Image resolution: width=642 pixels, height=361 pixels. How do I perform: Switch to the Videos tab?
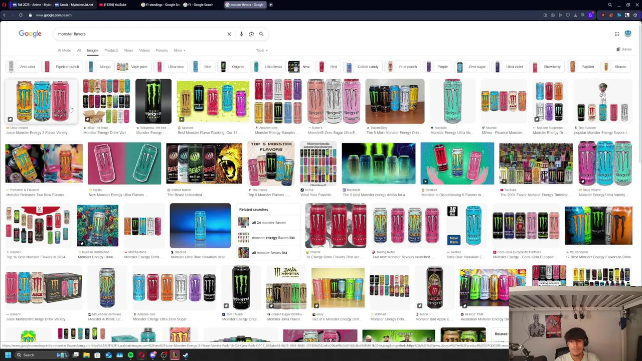(x=144, y=50)
